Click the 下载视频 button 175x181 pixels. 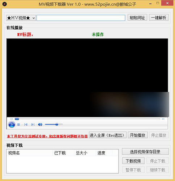point(133,161)
